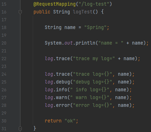Click the "name = " string literal
The height and width of the screenshot is (132, 151).
point(111,43)
